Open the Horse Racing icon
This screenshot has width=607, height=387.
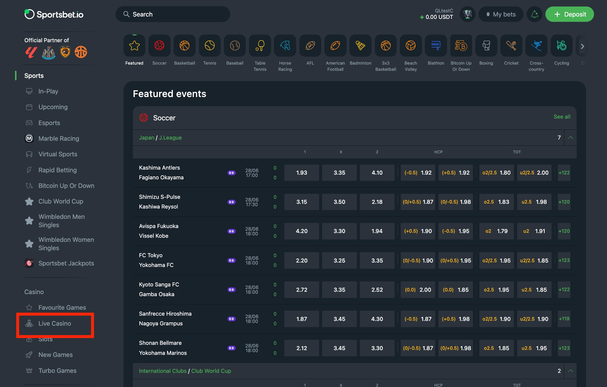(x=285, y=46)
